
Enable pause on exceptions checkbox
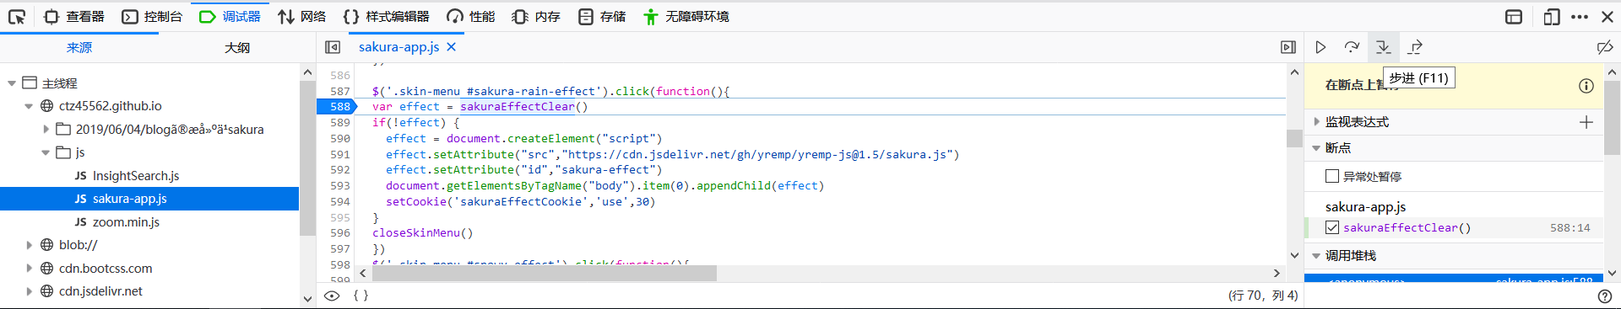[x=1332, y=176]
